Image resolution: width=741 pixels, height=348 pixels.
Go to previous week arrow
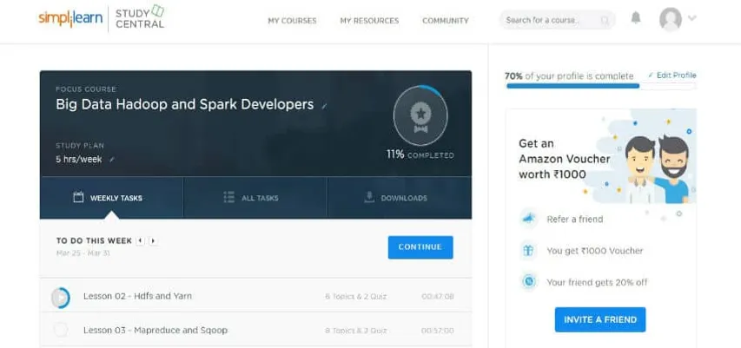click(x=141, y=240)
